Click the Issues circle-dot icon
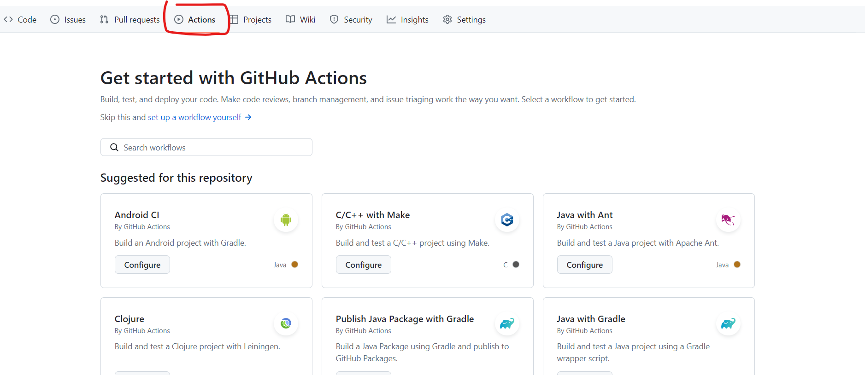The width and height of the screenshot is (865, 375). coord(55,19)
